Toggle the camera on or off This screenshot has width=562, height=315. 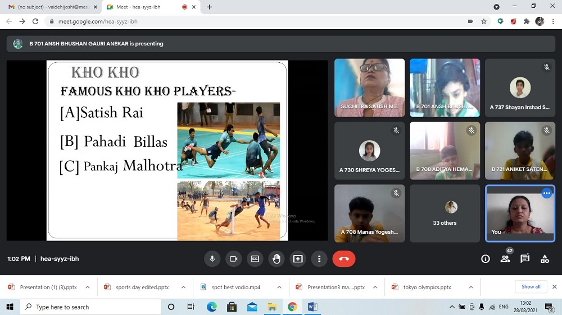click(x=234, y=258)
